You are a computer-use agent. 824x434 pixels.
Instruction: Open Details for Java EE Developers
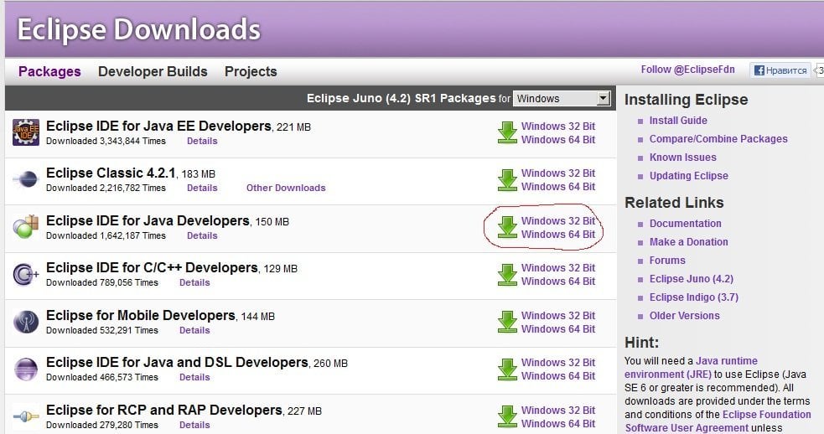point(202,141)
